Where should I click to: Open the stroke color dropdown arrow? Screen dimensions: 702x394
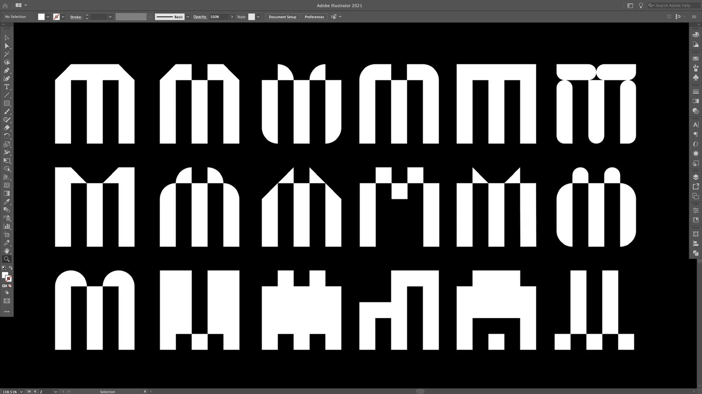[63, 17]
